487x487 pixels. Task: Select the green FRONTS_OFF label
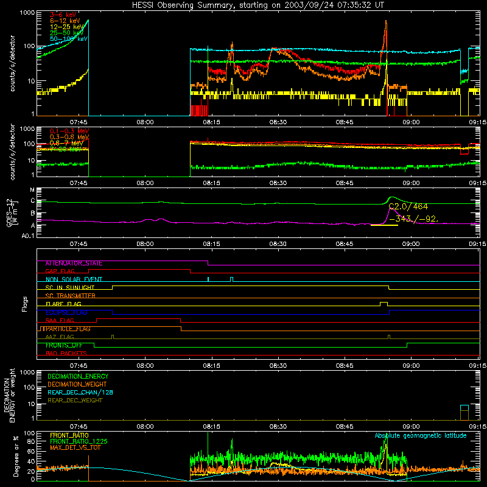pos(64,345)
